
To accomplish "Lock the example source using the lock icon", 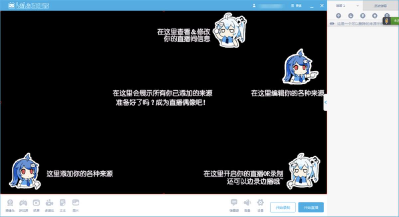I will (x=387, y=16).
